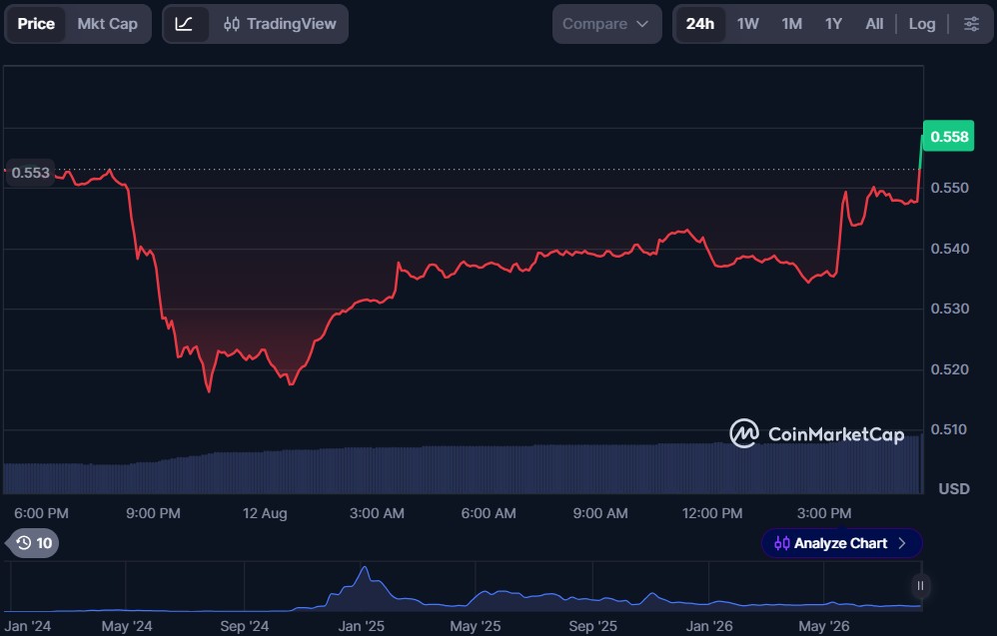Click the 0.540 axis value
The width and height of the screenshot is (997, 636).
949,249
